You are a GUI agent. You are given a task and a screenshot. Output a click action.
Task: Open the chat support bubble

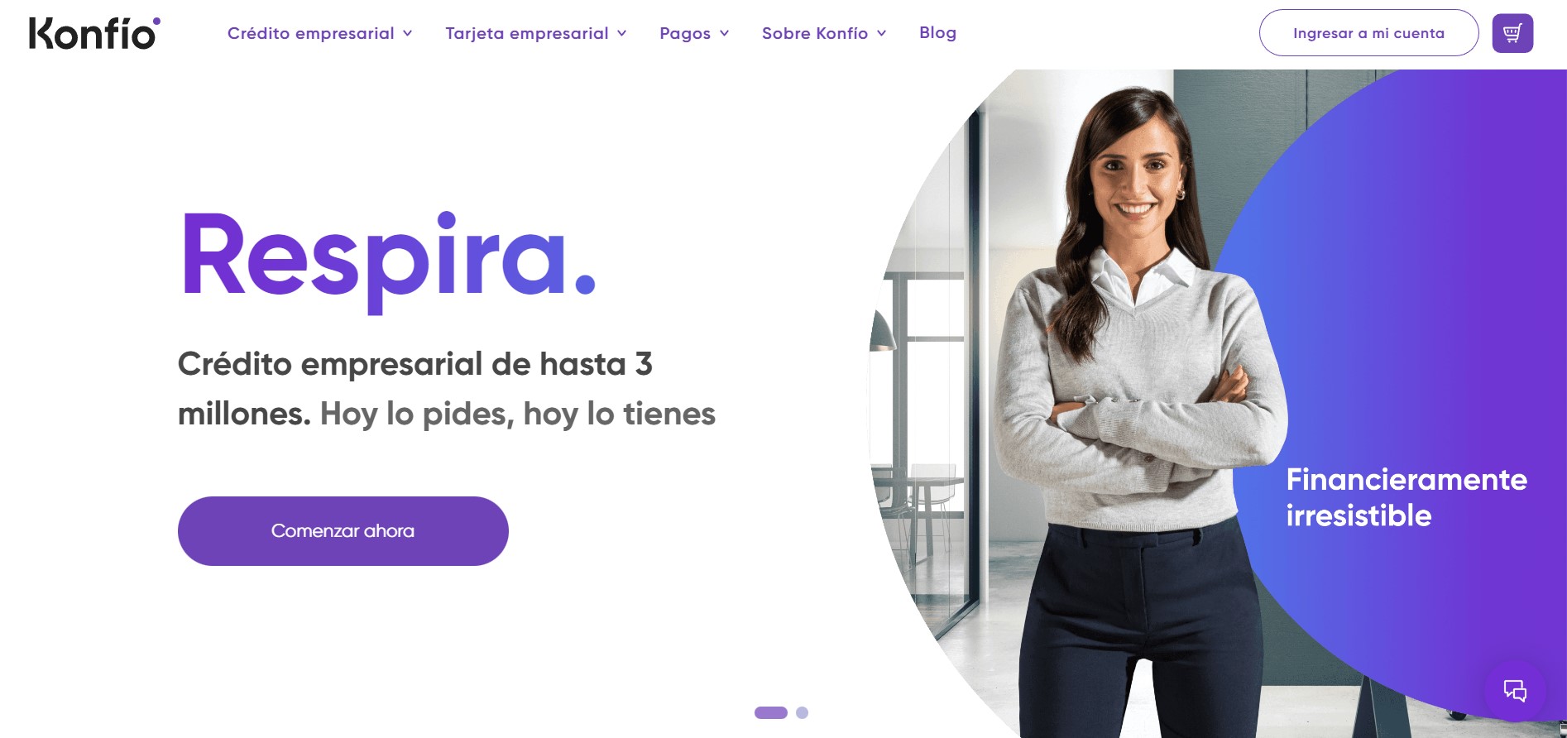pos(1515,691)
